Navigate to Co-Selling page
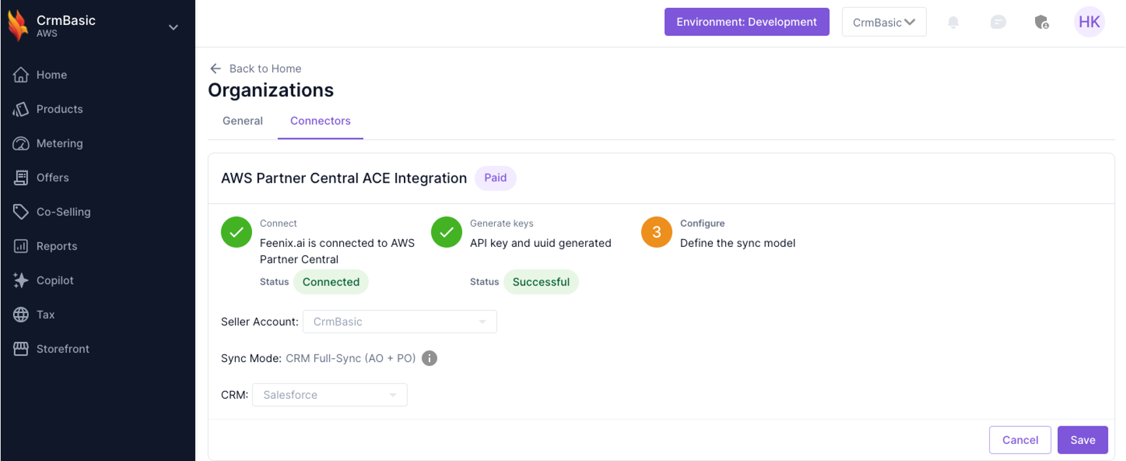Image resolution: width=1126 pixels, height=461 pixels. pos(63,212)
